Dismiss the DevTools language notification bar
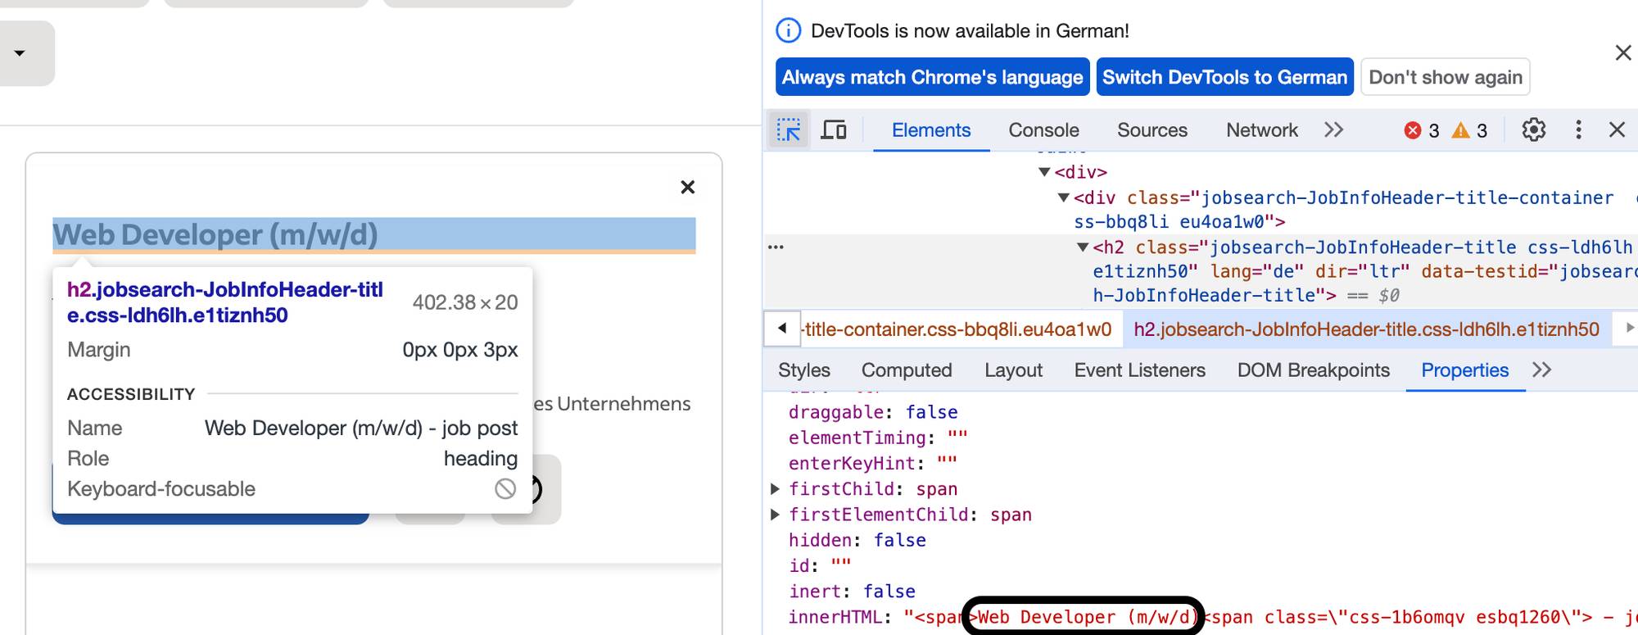This screenshot has width=1638, height=635. (1622, 53)
